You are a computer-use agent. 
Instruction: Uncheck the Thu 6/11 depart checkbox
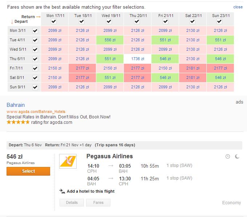[35, 59]
